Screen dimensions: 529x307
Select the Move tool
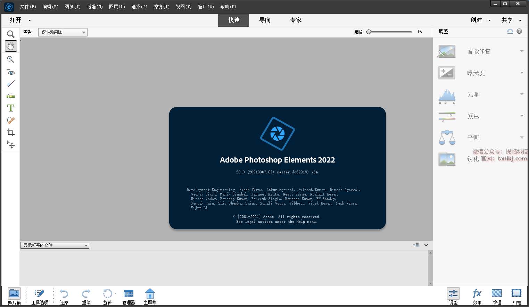point(11,144)
